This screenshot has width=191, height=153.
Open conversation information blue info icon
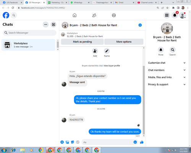140,25
